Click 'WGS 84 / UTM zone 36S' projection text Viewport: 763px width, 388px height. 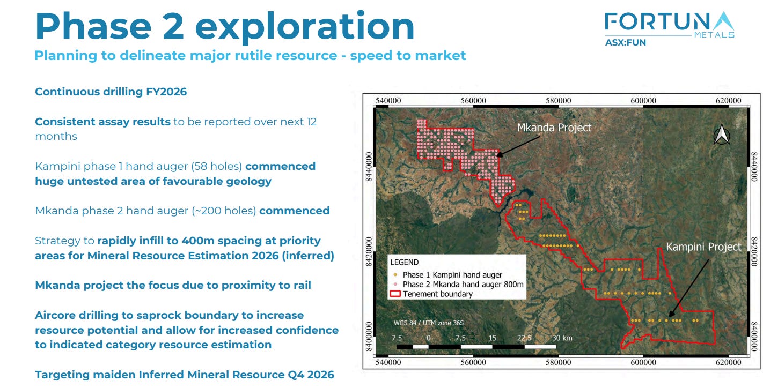click(x=428, y=323)
